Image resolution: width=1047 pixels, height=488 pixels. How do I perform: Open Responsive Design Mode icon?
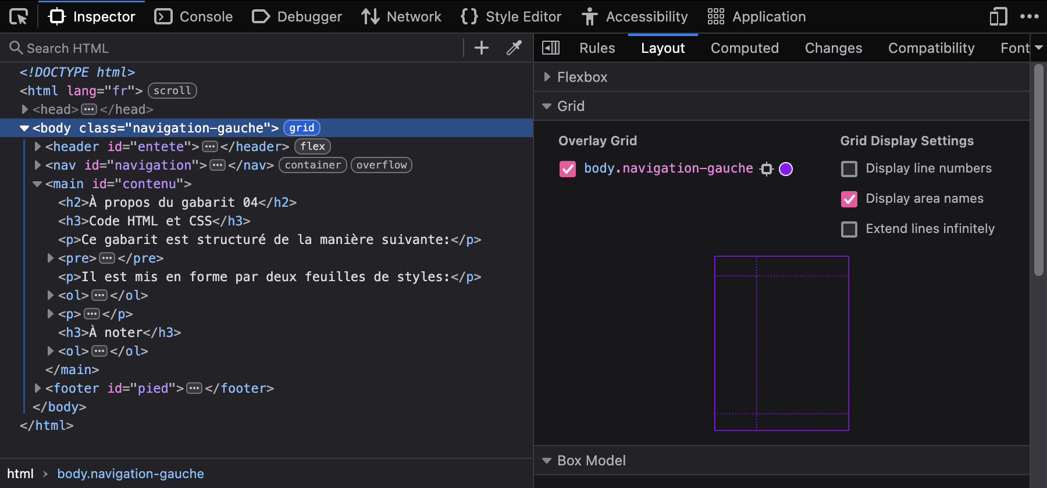coord(998,17)
